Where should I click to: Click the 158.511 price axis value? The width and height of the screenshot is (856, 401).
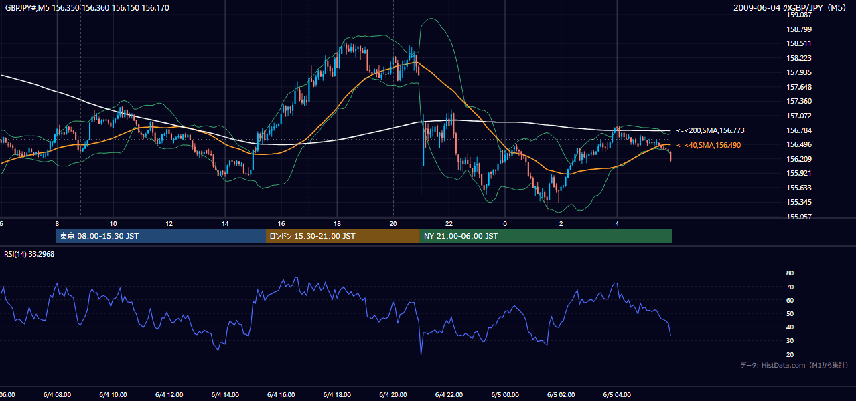(799, 43)
